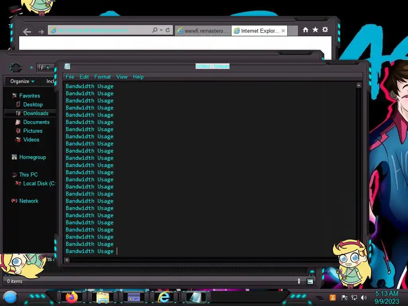Click the Explorer back navigation hexagon button
Viewport: 408px width, 306px height.
(x=16, y=68)
